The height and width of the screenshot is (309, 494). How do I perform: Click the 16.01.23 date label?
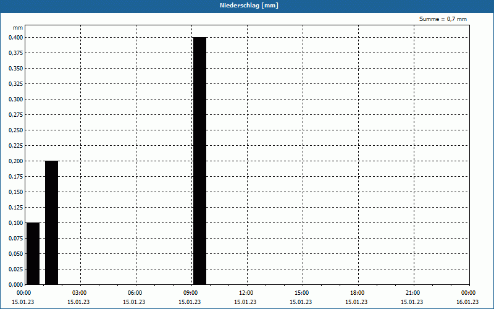coord(467,302)
